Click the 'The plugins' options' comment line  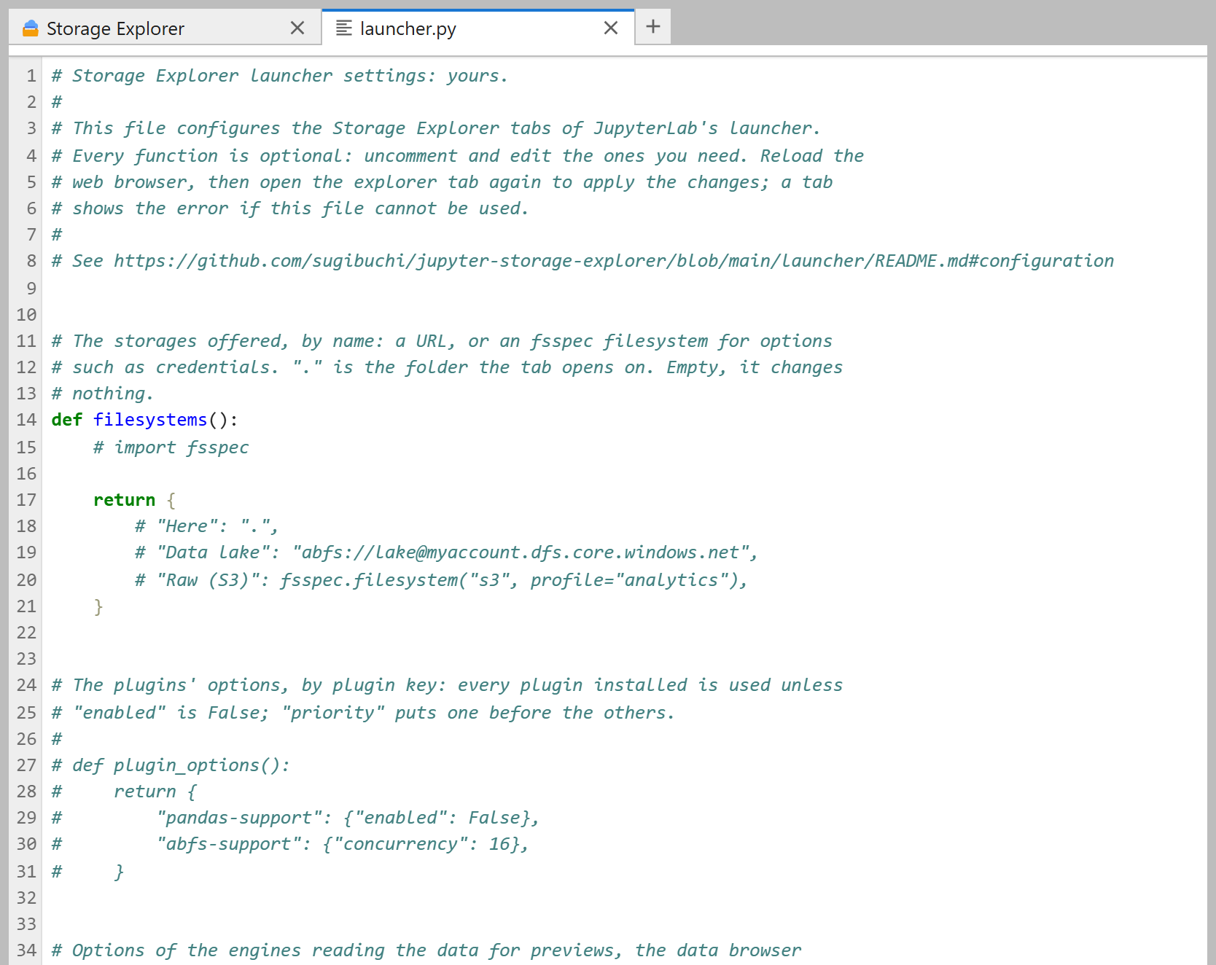[x=447, y=685]
